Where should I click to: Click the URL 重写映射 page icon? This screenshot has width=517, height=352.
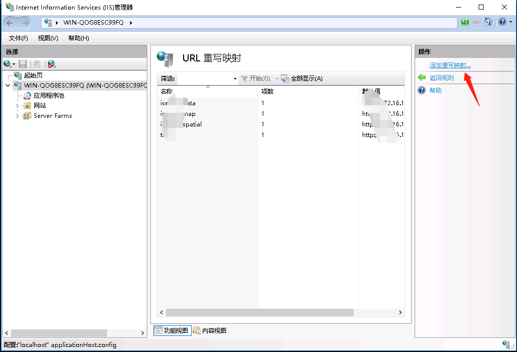tap(165, 59)
